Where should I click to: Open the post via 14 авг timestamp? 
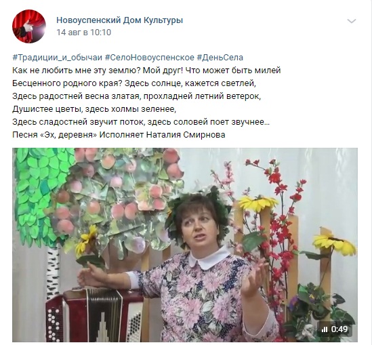(84, 33)
